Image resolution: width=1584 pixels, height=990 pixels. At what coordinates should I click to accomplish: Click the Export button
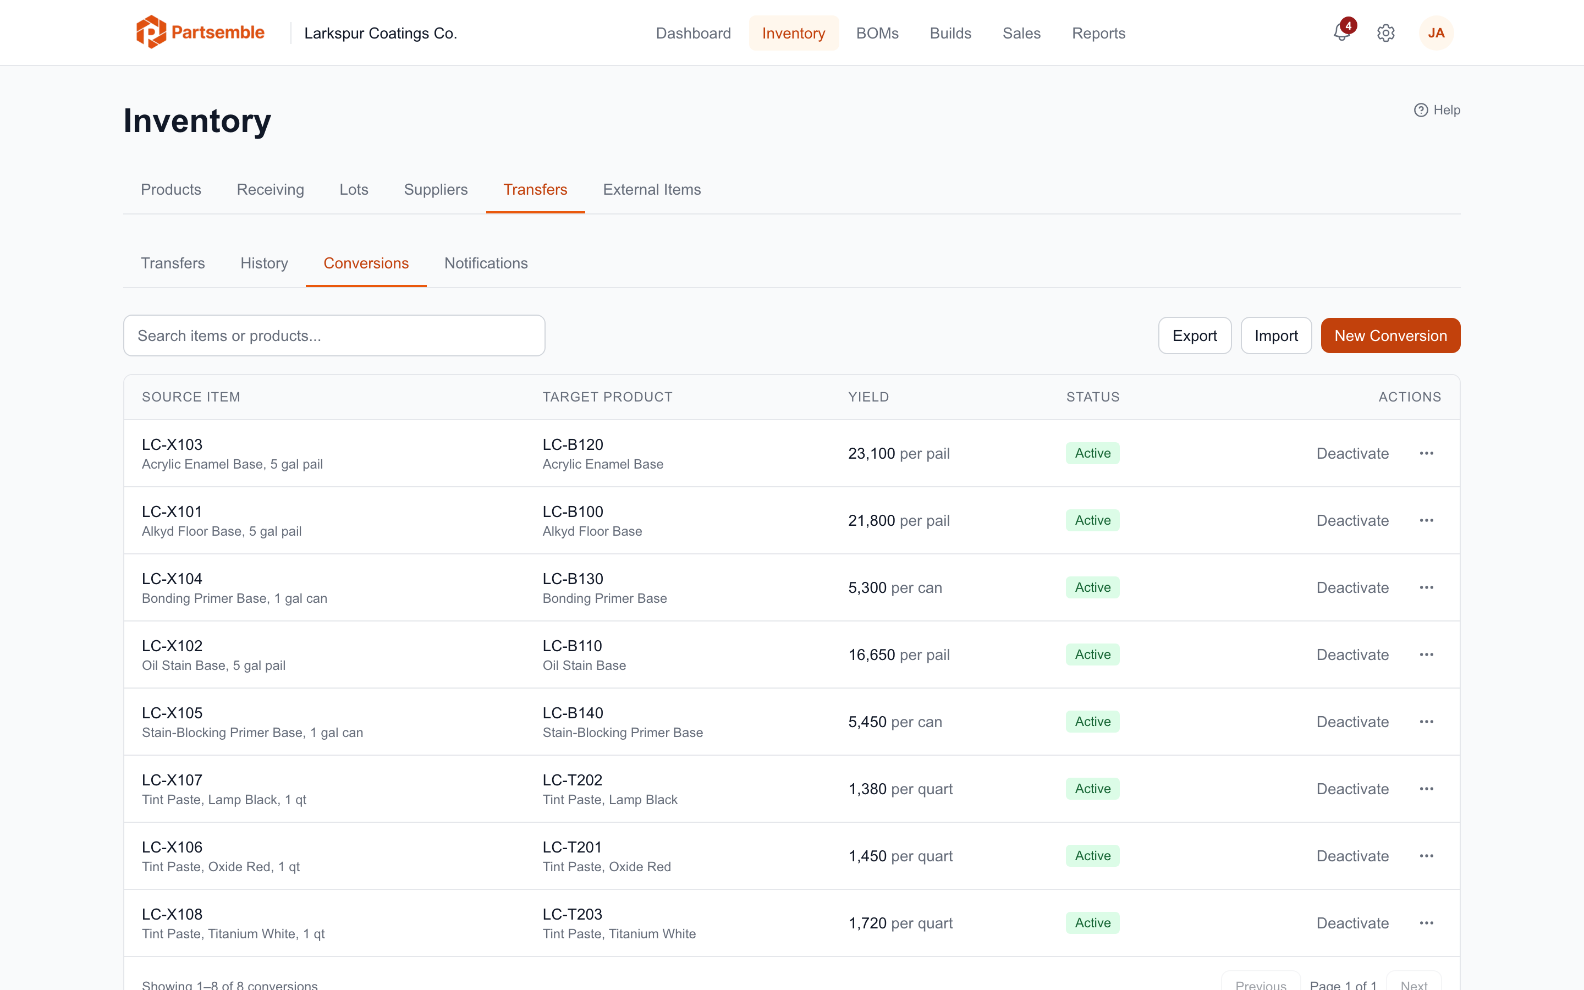[1195, 335]
